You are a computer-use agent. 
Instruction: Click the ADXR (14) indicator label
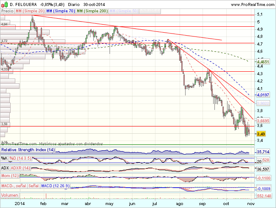22,169
